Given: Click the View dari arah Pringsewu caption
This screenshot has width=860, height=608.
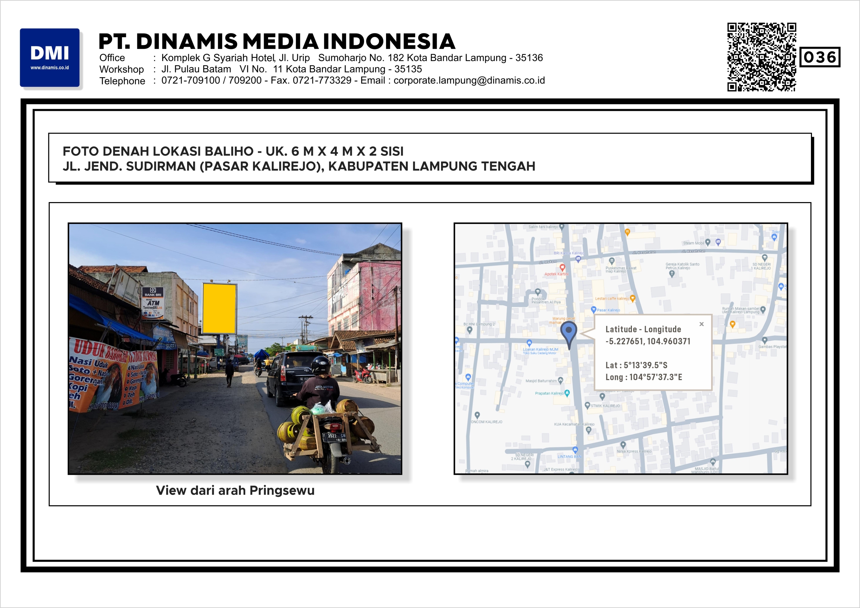Looking at the screenshot, I should tap(235, 490).
